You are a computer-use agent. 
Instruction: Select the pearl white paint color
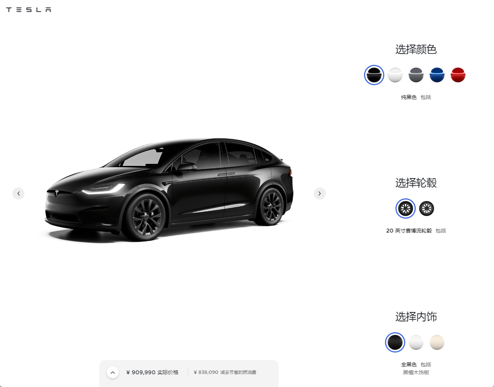[395, 75]
